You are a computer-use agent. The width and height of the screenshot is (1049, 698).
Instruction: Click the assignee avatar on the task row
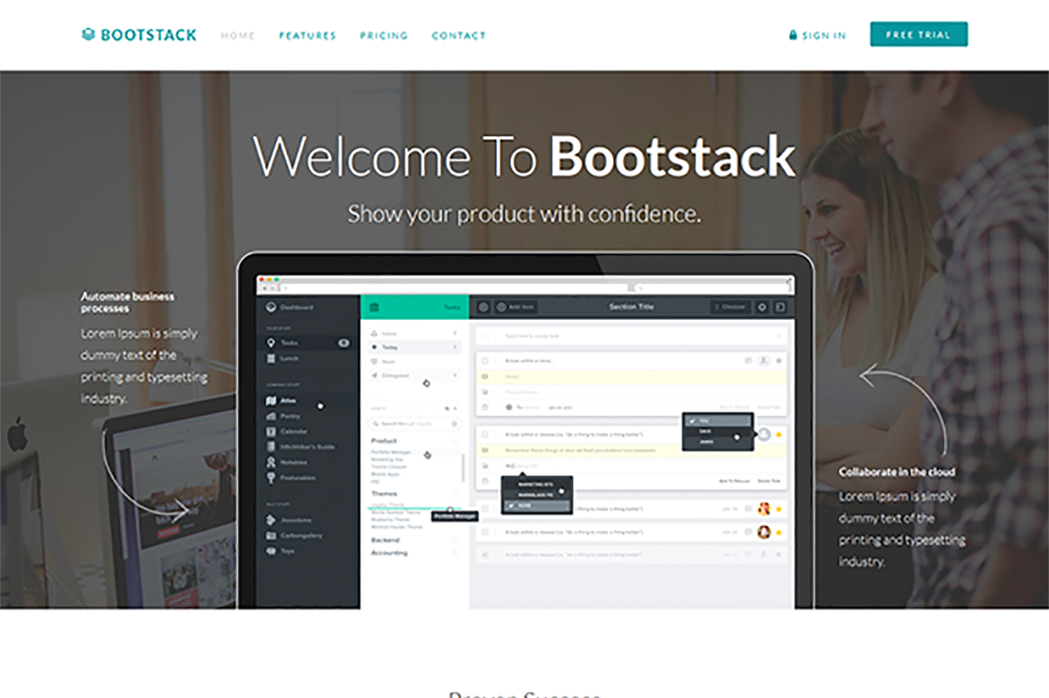(764, 361)
